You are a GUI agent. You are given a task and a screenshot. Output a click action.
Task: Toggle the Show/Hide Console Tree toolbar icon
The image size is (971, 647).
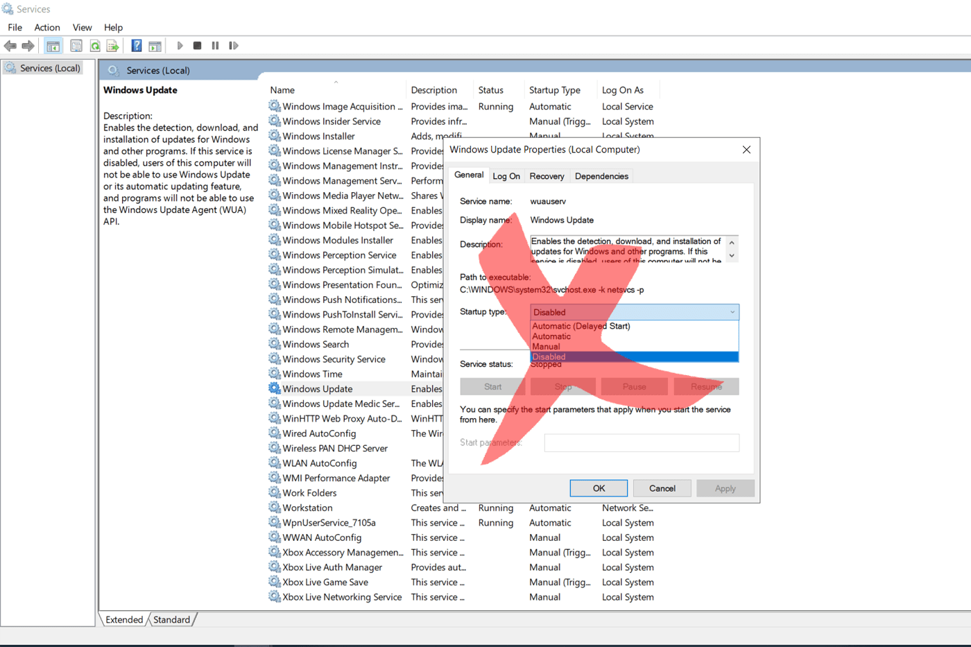(x=53, y=46)
